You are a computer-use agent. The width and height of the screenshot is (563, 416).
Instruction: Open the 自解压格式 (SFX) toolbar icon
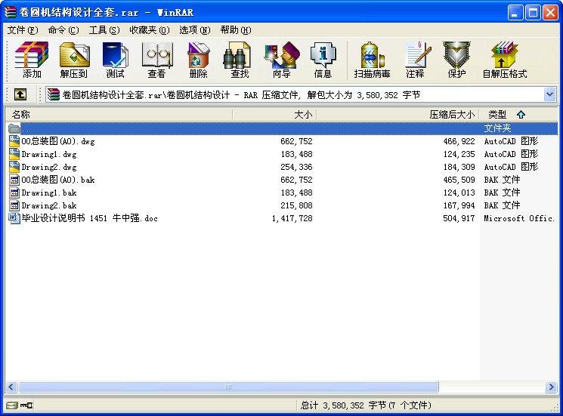point(504,60)
